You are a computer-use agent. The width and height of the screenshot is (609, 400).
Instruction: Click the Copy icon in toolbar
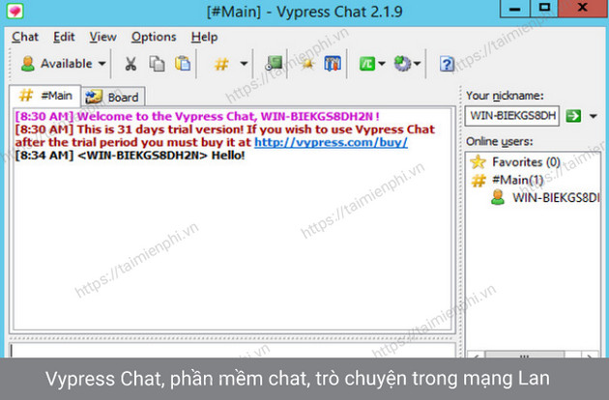click(157, 64)
